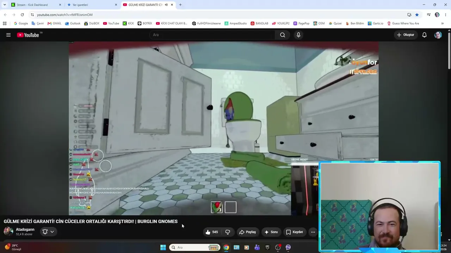Start voice search with the microphone
The height and width of the screenshot is (253, 451).
[x=298, y=35]
